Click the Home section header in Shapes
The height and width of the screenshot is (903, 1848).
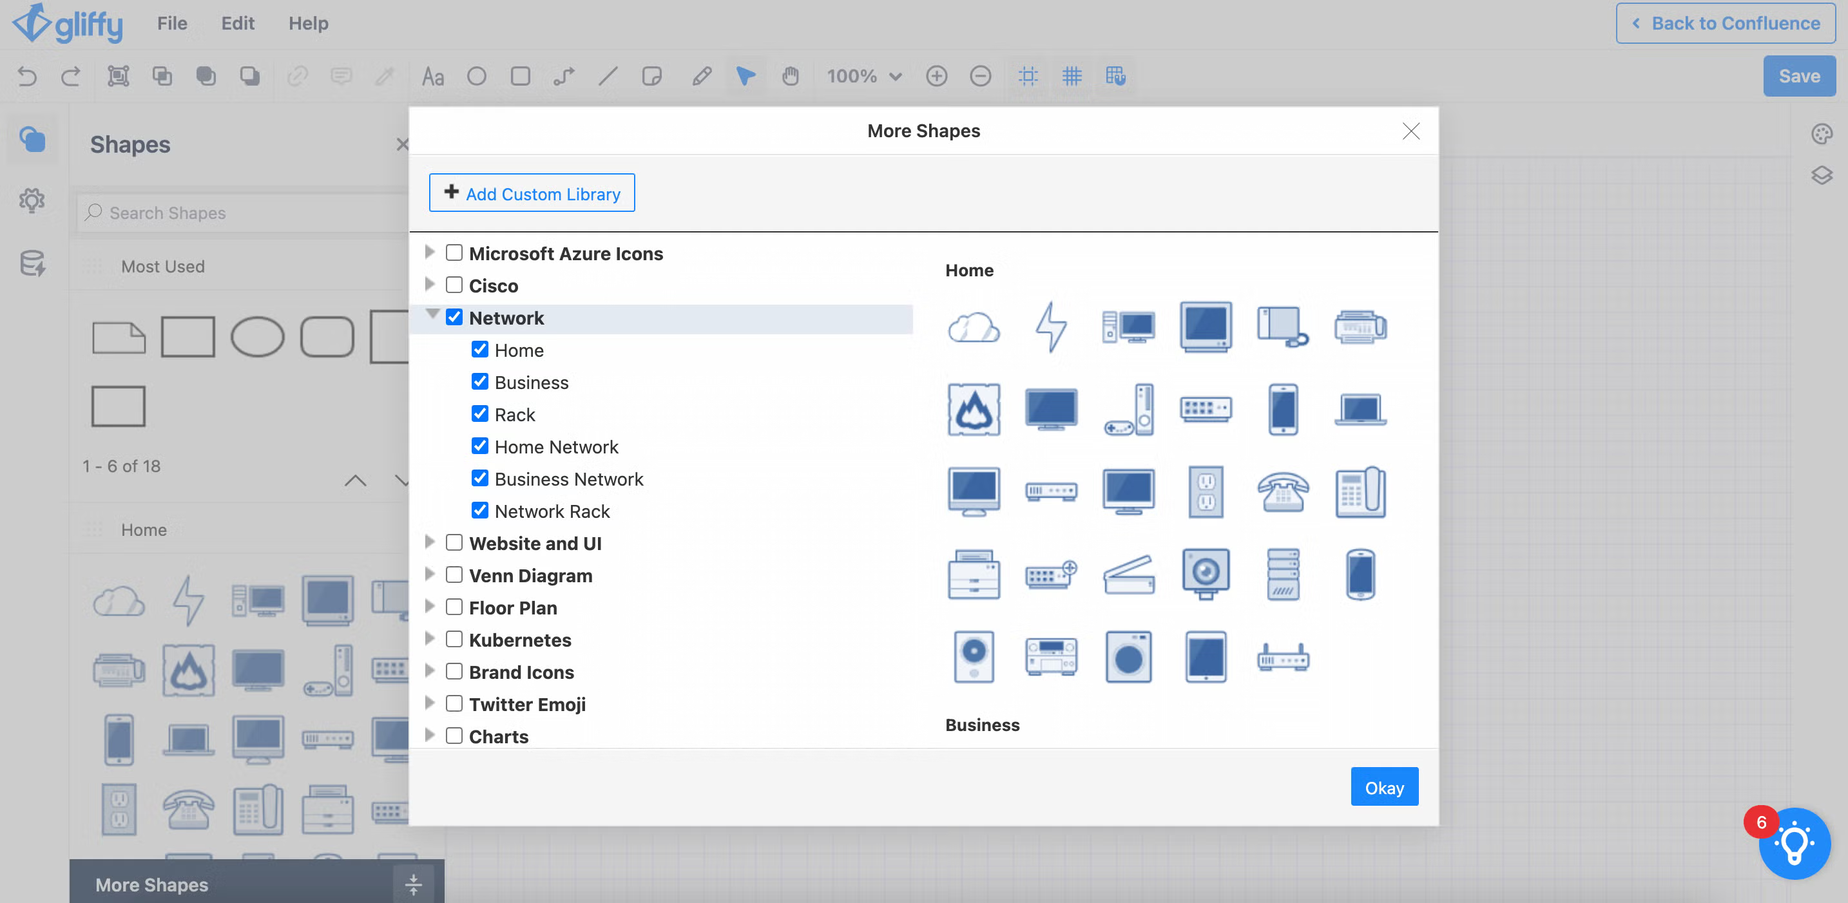click(x=240, y=529)
